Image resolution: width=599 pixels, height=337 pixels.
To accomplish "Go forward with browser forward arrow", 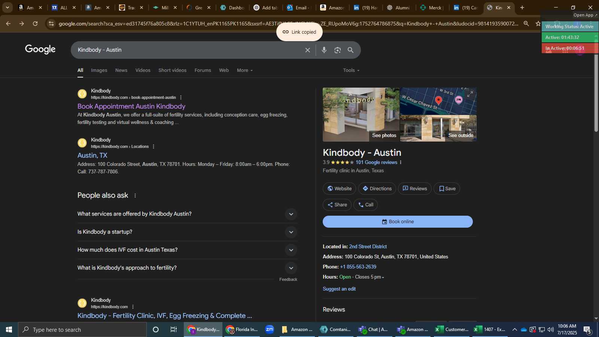I will pyautogui.click(x=22, y=24).
